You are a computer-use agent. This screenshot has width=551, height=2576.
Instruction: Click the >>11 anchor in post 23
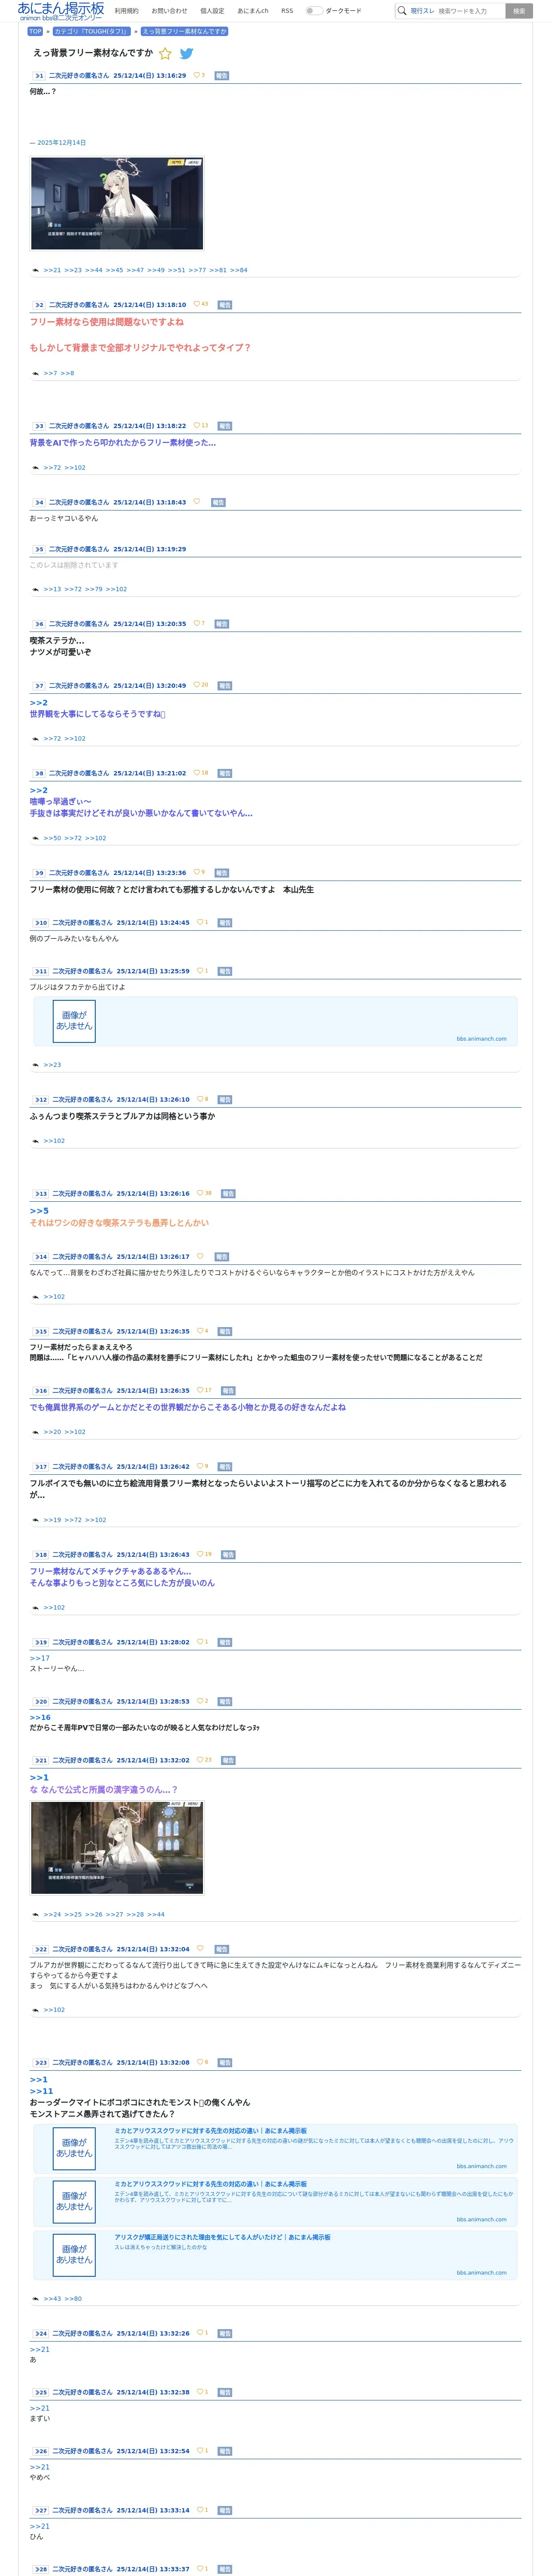(41, 2091)
